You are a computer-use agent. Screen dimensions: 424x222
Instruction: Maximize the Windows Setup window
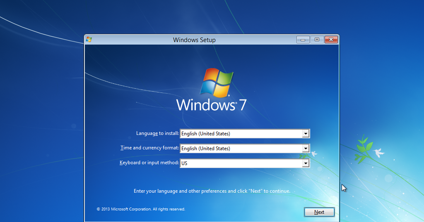317,40
